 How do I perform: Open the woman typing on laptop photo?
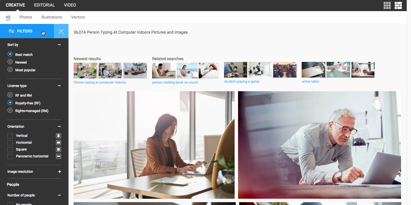(x=154, y=145)
